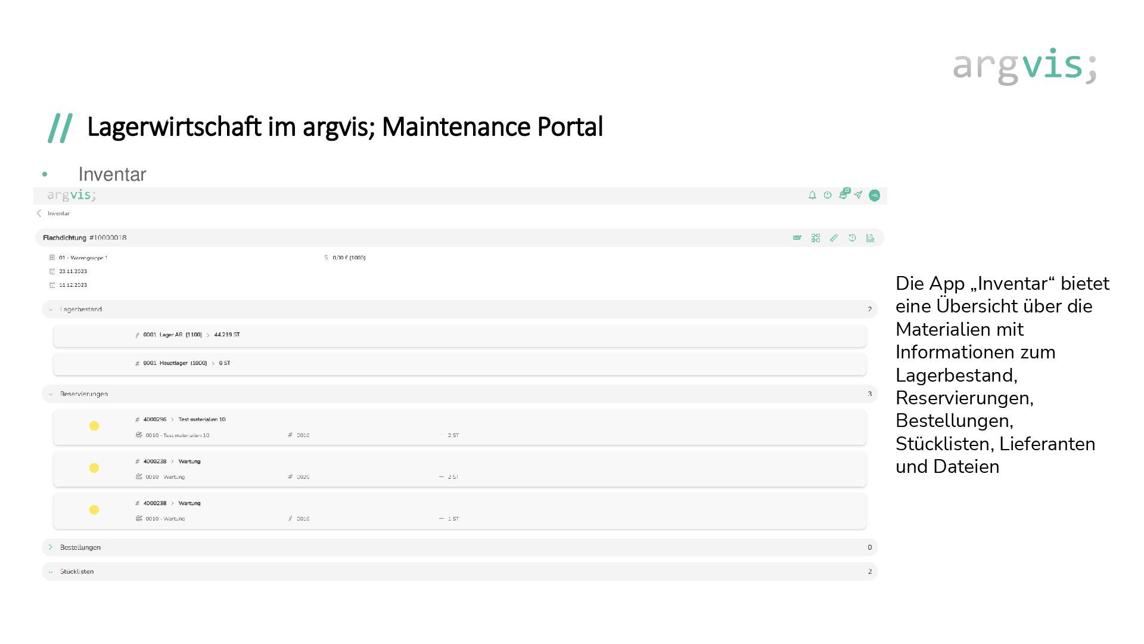Click the date 23.11.2023
Viewport: 1144px width, 644px height.
point(73,271)
